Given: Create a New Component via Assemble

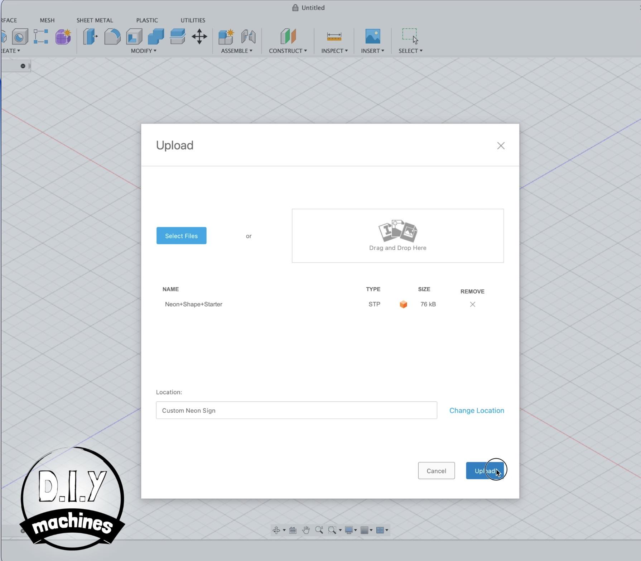Looking at the screenshot, I should tap(226, 37).
